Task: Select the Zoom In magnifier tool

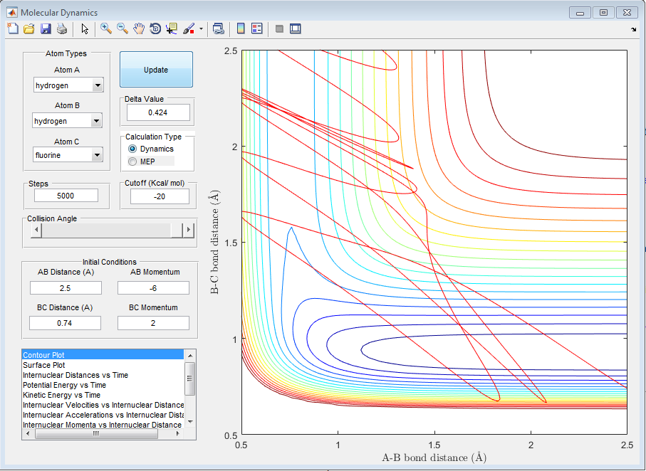Action: click(106, 29)
